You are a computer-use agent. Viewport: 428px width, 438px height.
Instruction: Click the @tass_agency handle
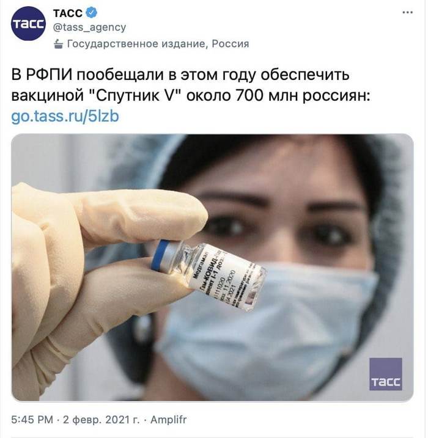click(x=89, y=27)
